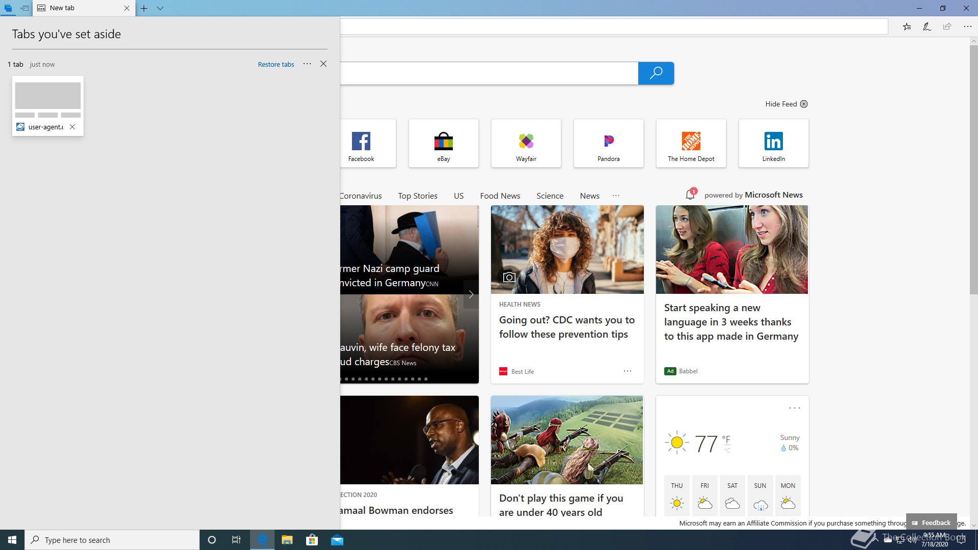
Task: Open The Home Depot top site tile
Action: coord(691,143)
